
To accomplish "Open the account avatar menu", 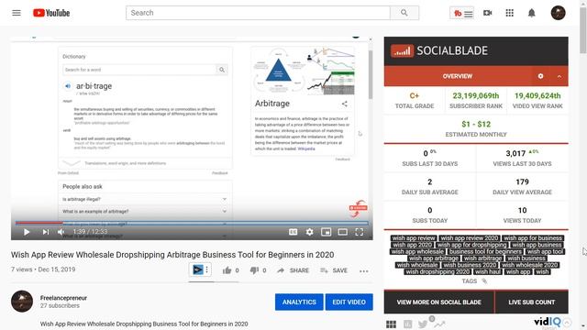I will [x=558, y=13].
